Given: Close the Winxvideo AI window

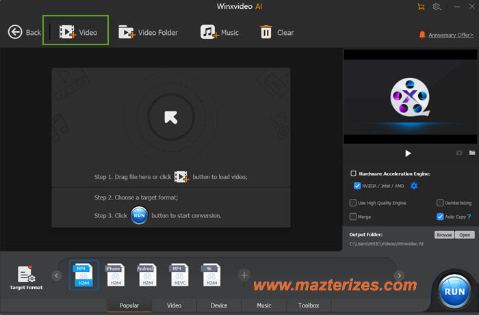Looking at the screenshot, I should 472,6.
